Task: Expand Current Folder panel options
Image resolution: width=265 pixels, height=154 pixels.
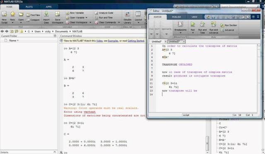Action: pyautogui.click(x=55, y=36)
